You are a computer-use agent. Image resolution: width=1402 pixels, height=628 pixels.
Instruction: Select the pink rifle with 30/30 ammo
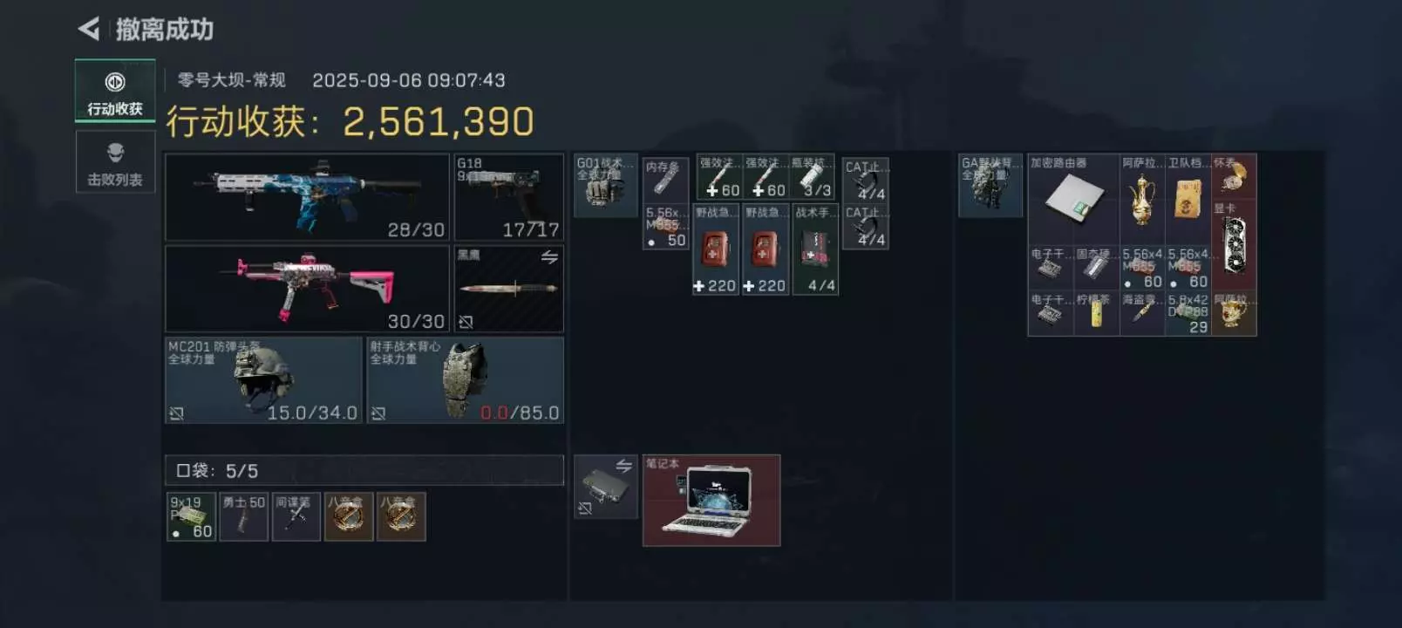pyautogui.click(x=307, y=289)
